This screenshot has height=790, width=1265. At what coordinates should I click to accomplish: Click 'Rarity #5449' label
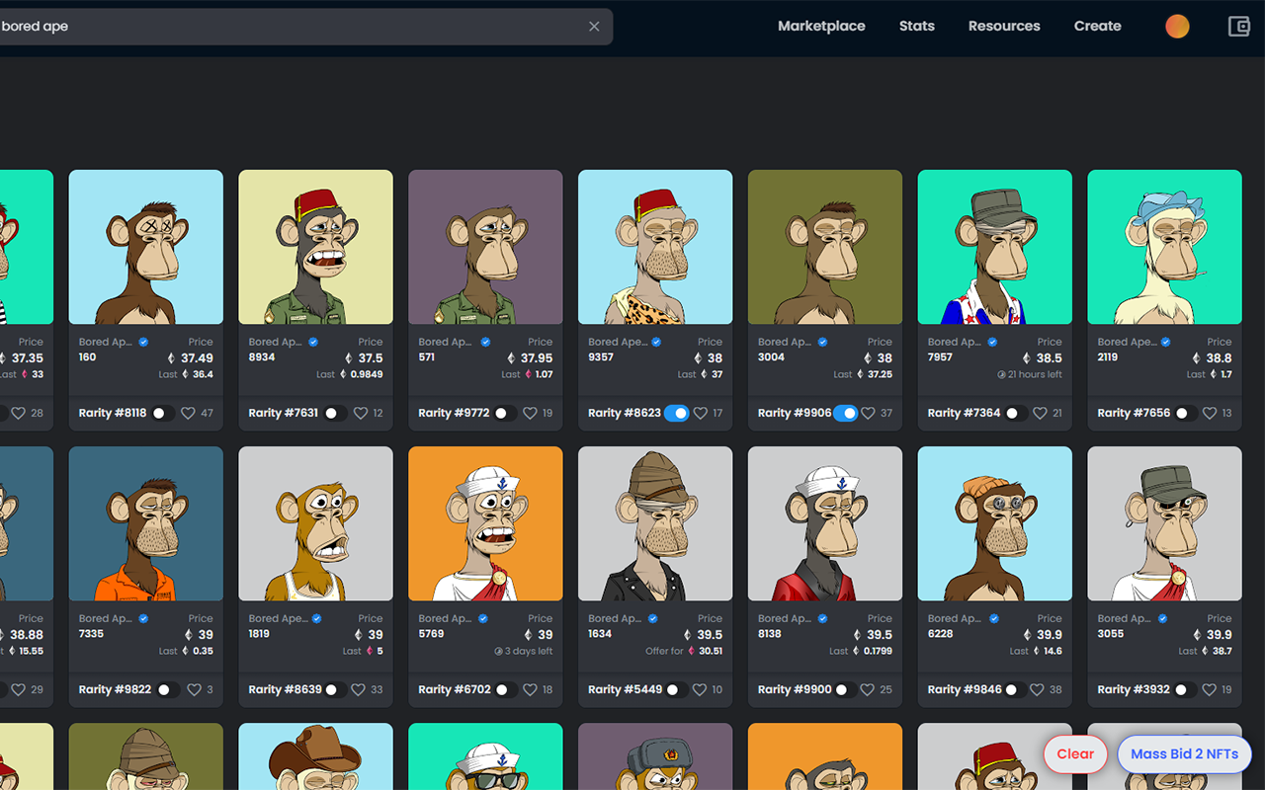(625, 689)
